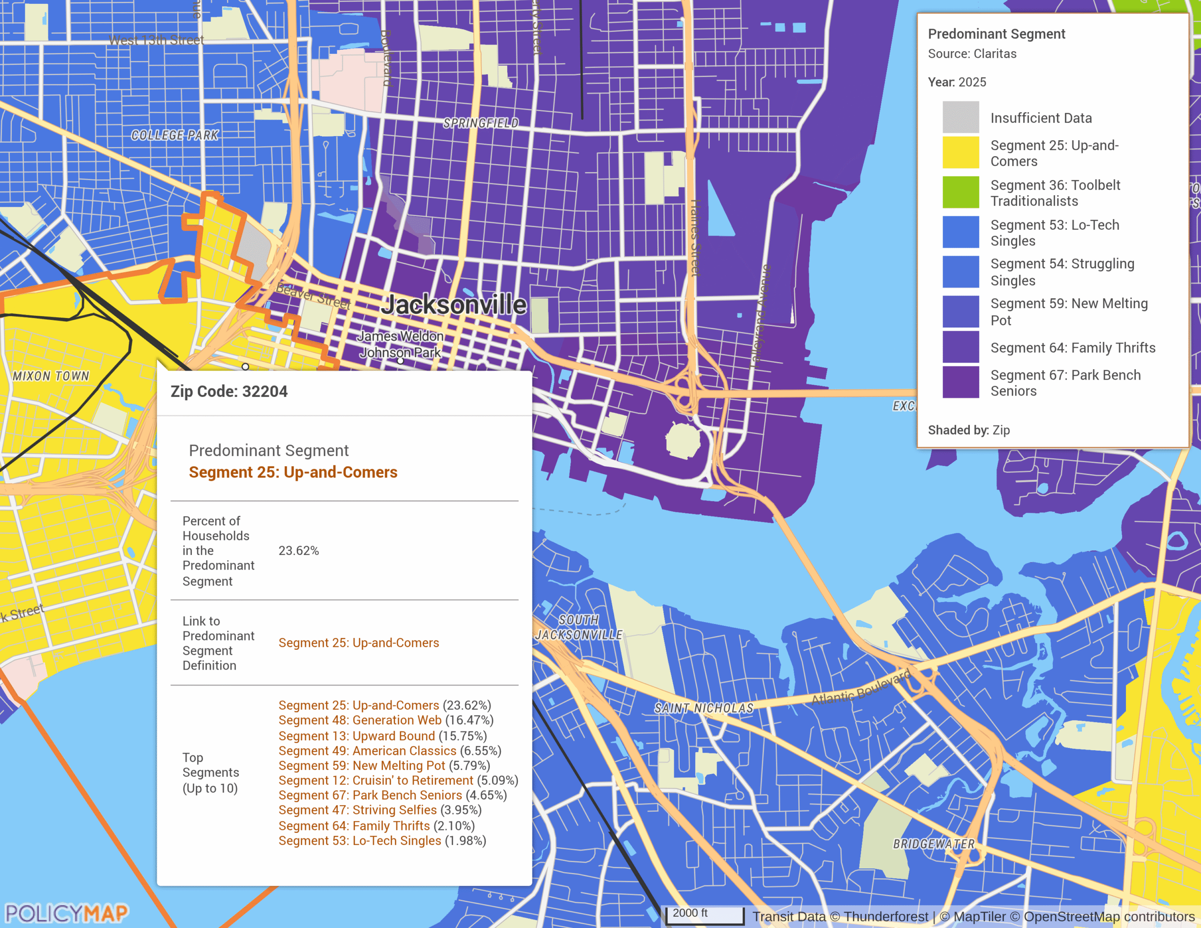Open Segment 47: Striving Selfies link
1201x928 pixels.
click(357, 810)
